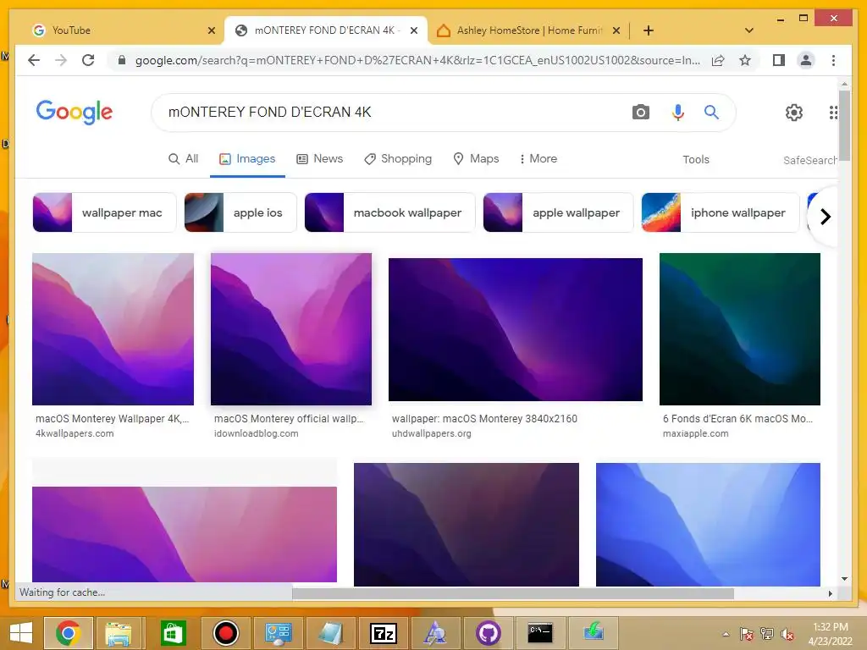Expand the More search options
867x650 pixels.
[538, 158]
